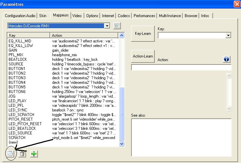Open the Hercules DJConsole RMX dropdown

[107, 26]
